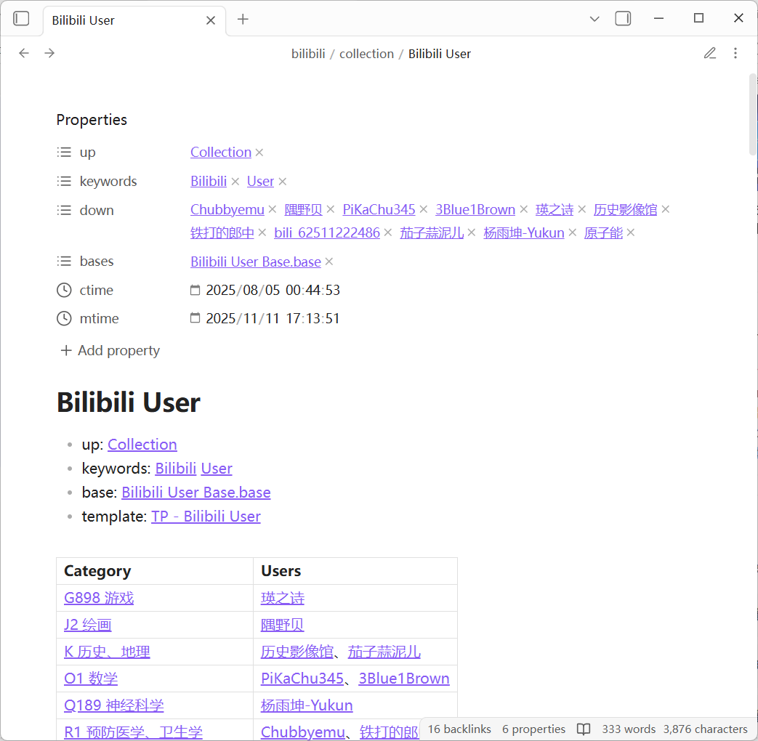Viewport: 758px width, 741px height.
Task: Expand the tab list dropdown chevron
Action: [594, 19]
